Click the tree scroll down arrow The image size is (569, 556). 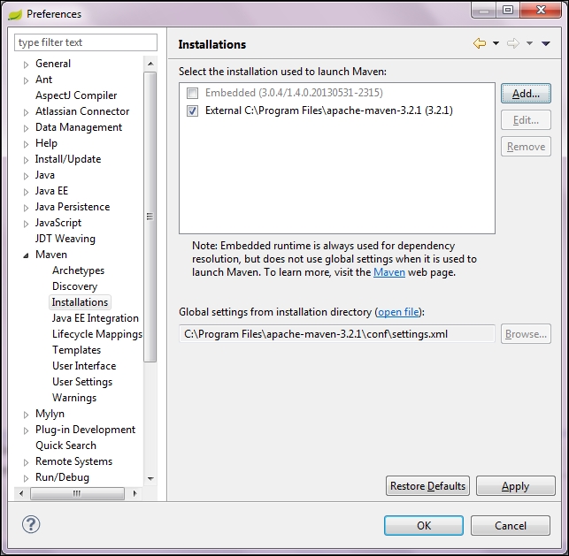pos(150,479)
